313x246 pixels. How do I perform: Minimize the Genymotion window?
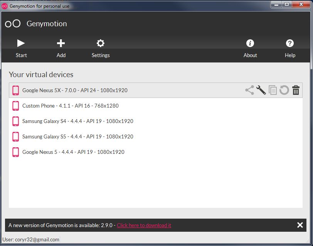(x=276, y=4)
